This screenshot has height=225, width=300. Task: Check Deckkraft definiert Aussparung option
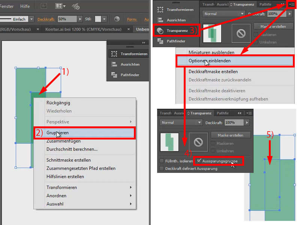coord(162,168)
